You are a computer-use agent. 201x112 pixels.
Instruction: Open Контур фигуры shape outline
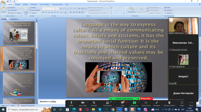pyautogui.click(x=153, y=10)
